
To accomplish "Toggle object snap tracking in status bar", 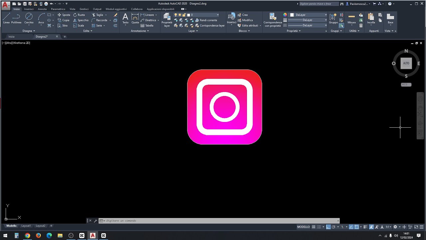I will point(351,227).
